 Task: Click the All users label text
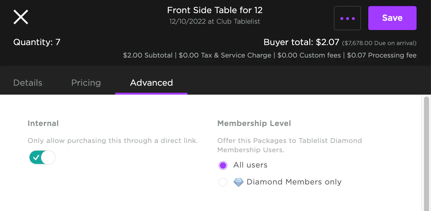(250, 165)
